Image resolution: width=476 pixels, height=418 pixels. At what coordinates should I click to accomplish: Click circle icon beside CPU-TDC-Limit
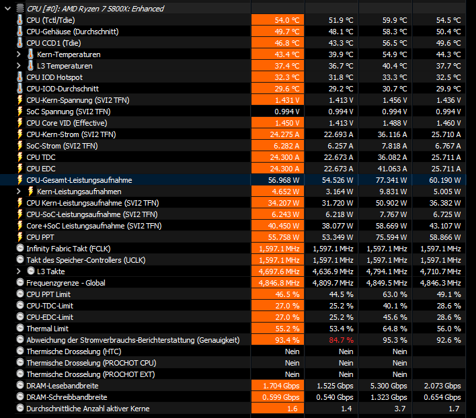(20, 306)
